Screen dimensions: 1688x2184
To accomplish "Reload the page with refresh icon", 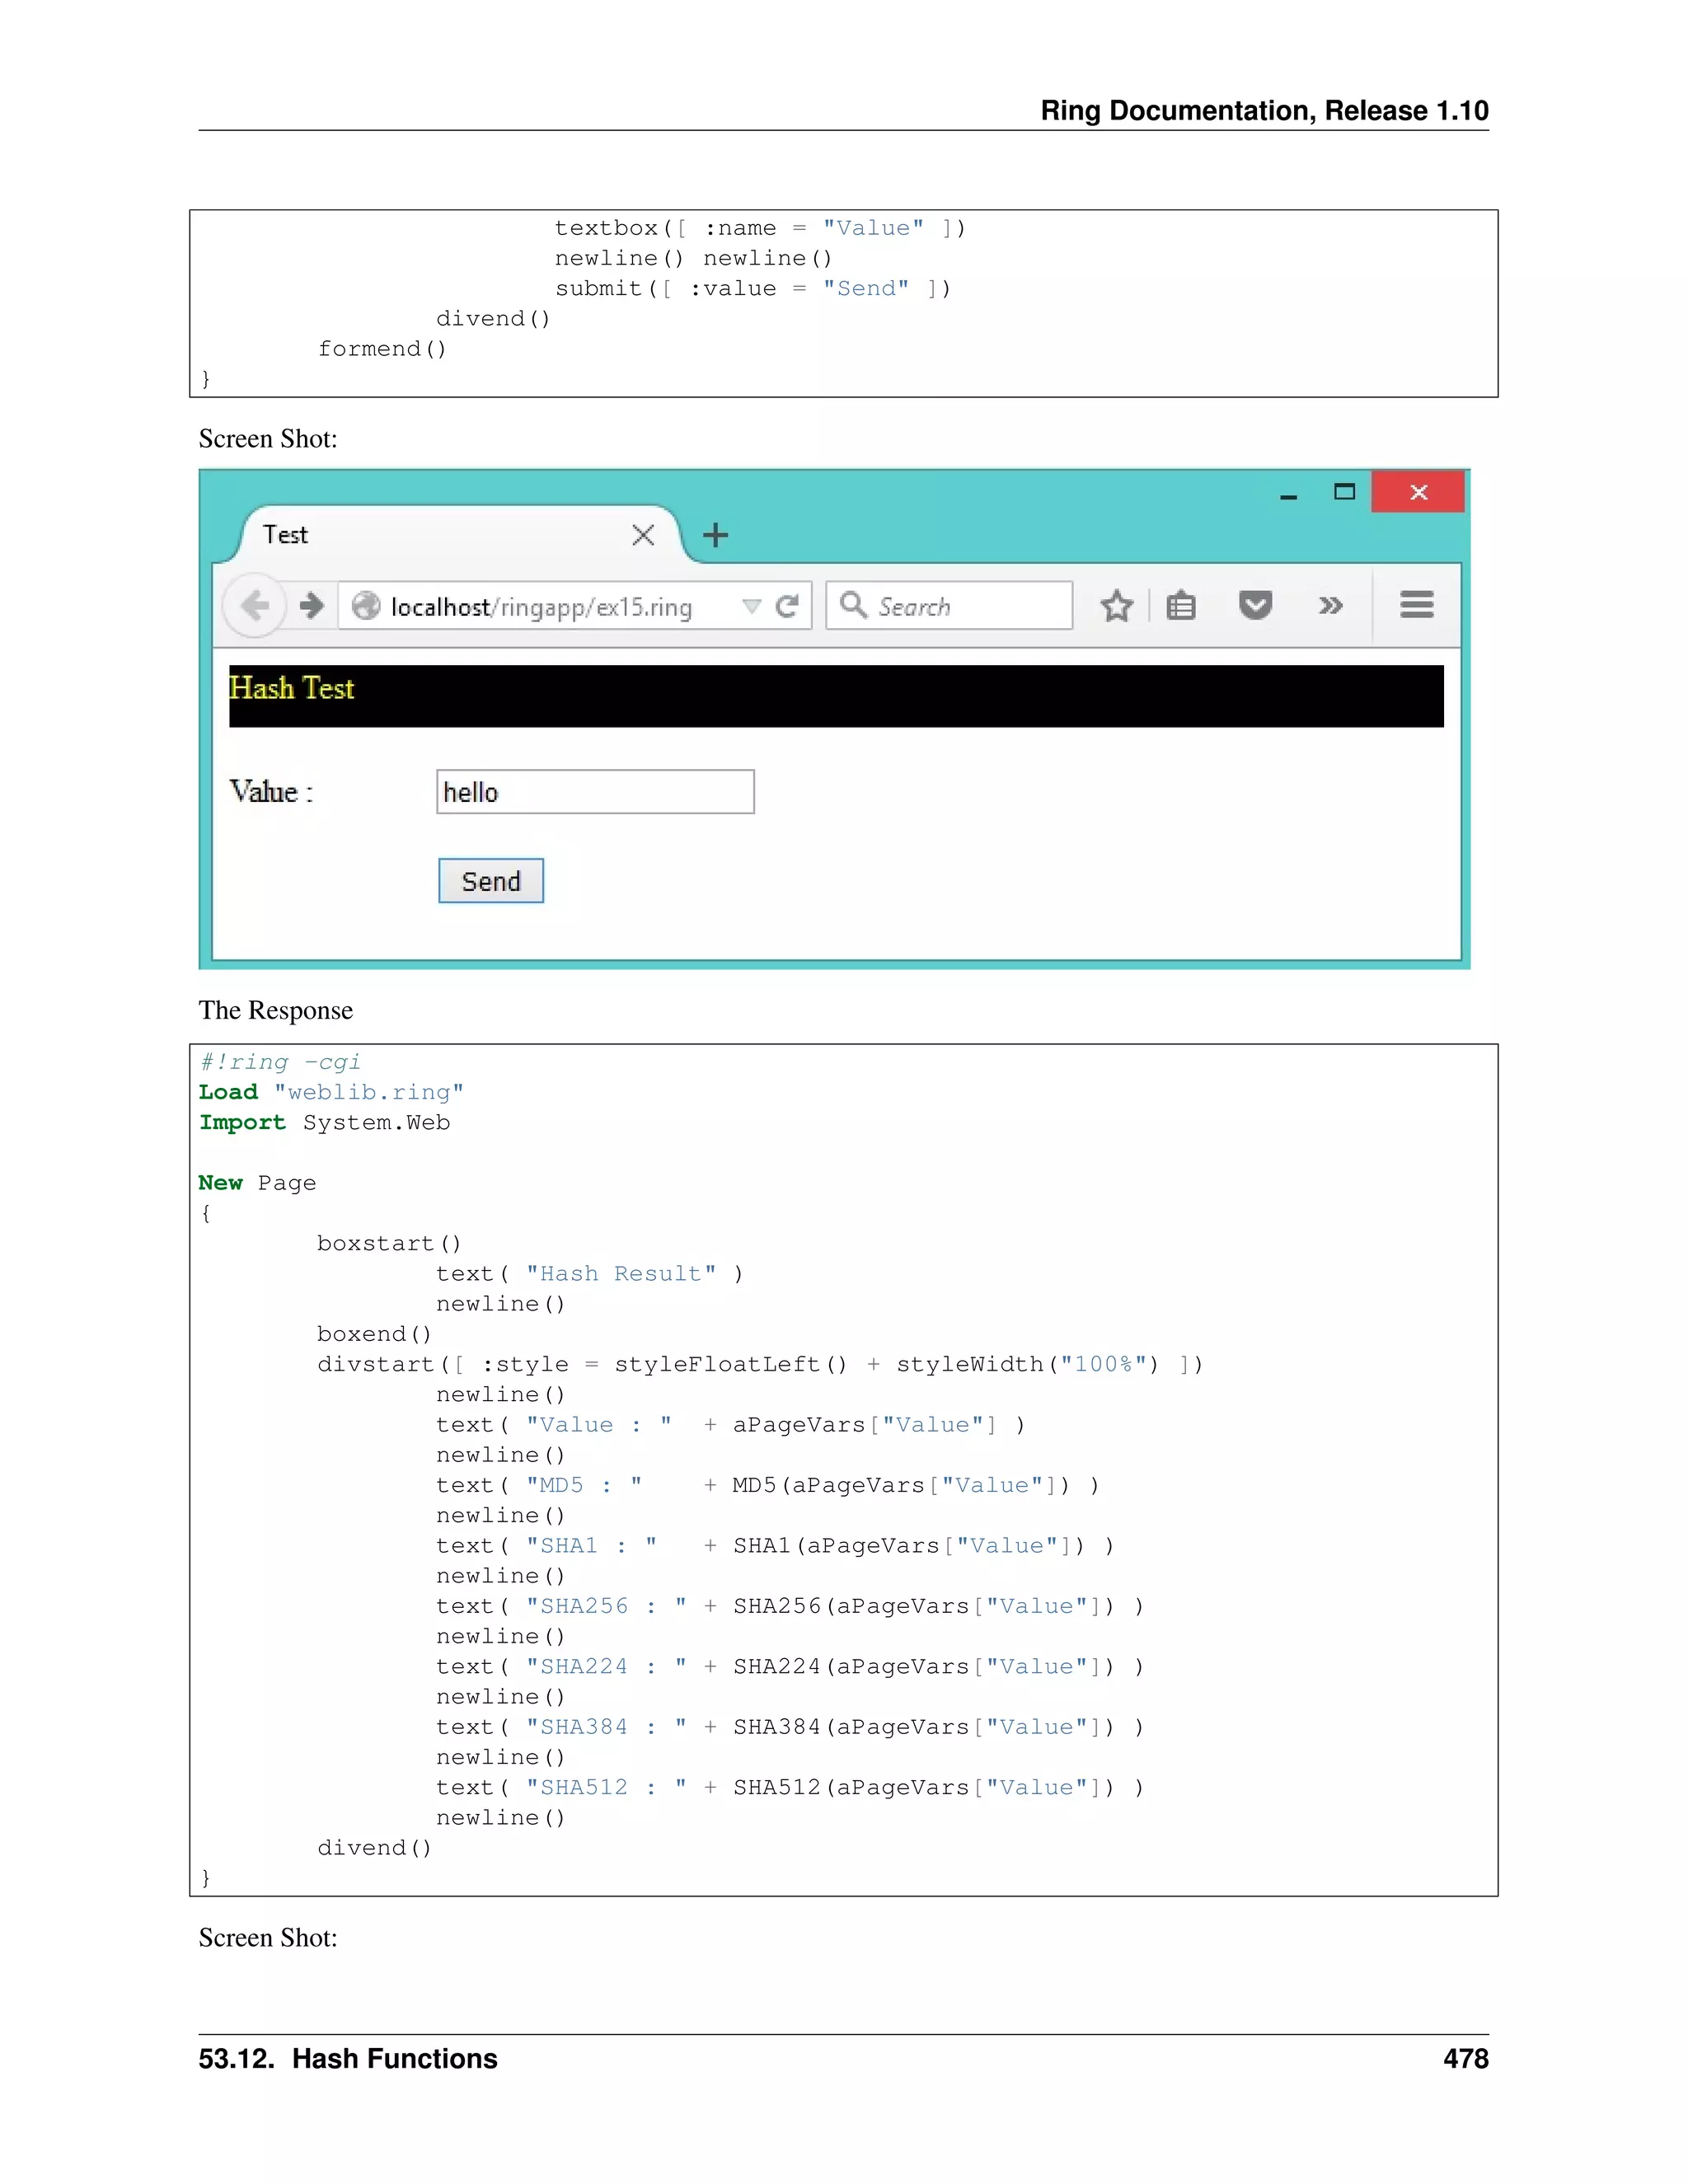I will pyautogui.click(x=788, y=606).
